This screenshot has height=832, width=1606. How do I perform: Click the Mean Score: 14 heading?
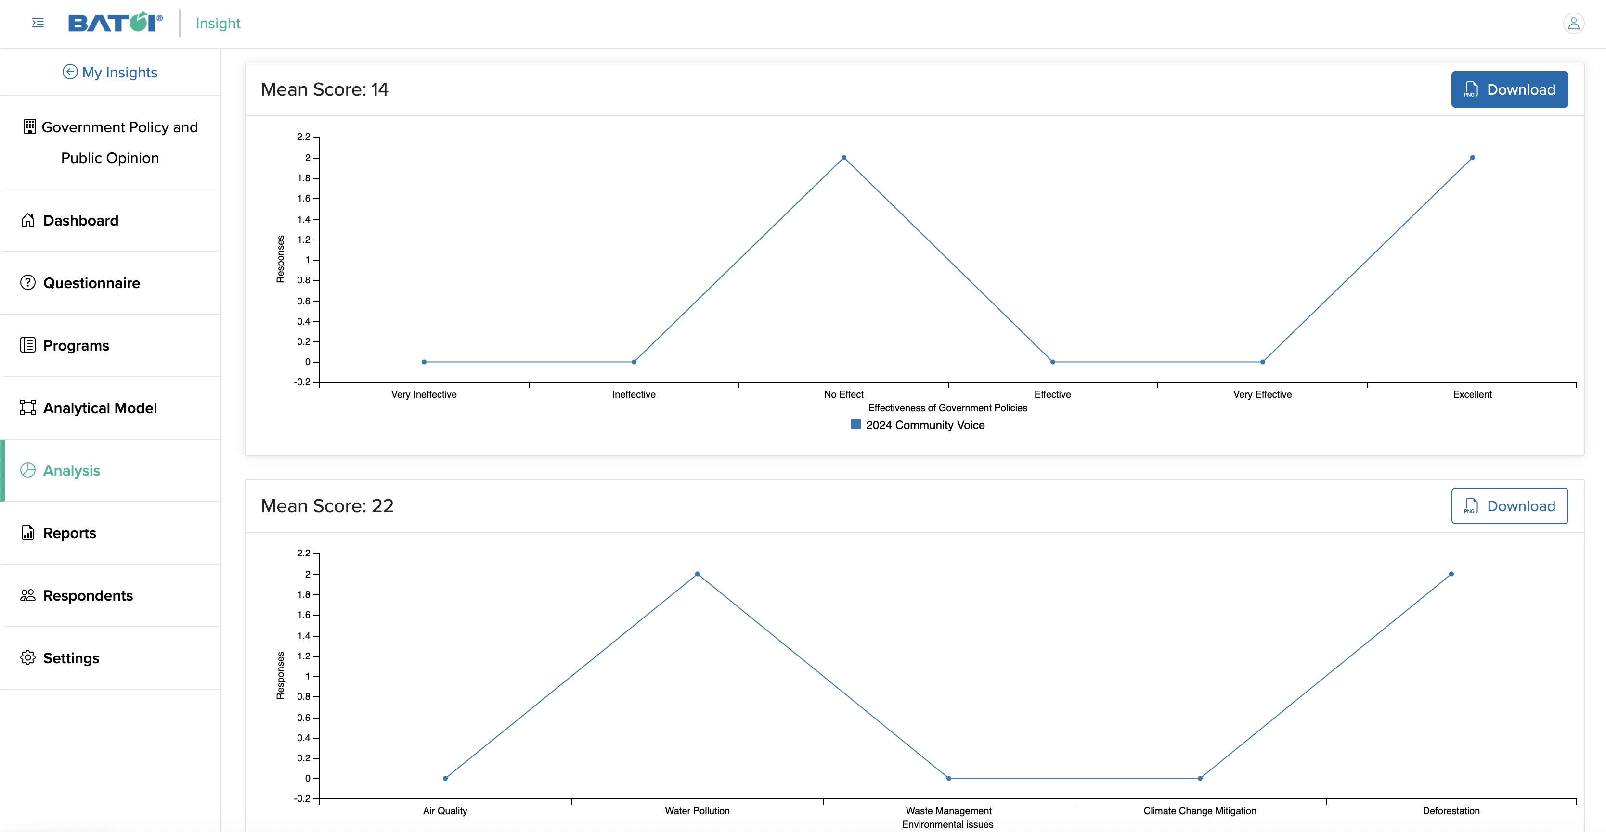(x=324, y=89)
